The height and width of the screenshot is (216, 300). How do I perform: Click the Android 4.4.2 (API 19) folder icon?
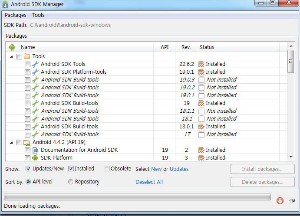tap(27, 143)
